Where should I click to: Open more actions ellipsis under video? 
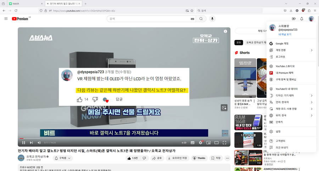pyautogui.click(x=228, y=158)
